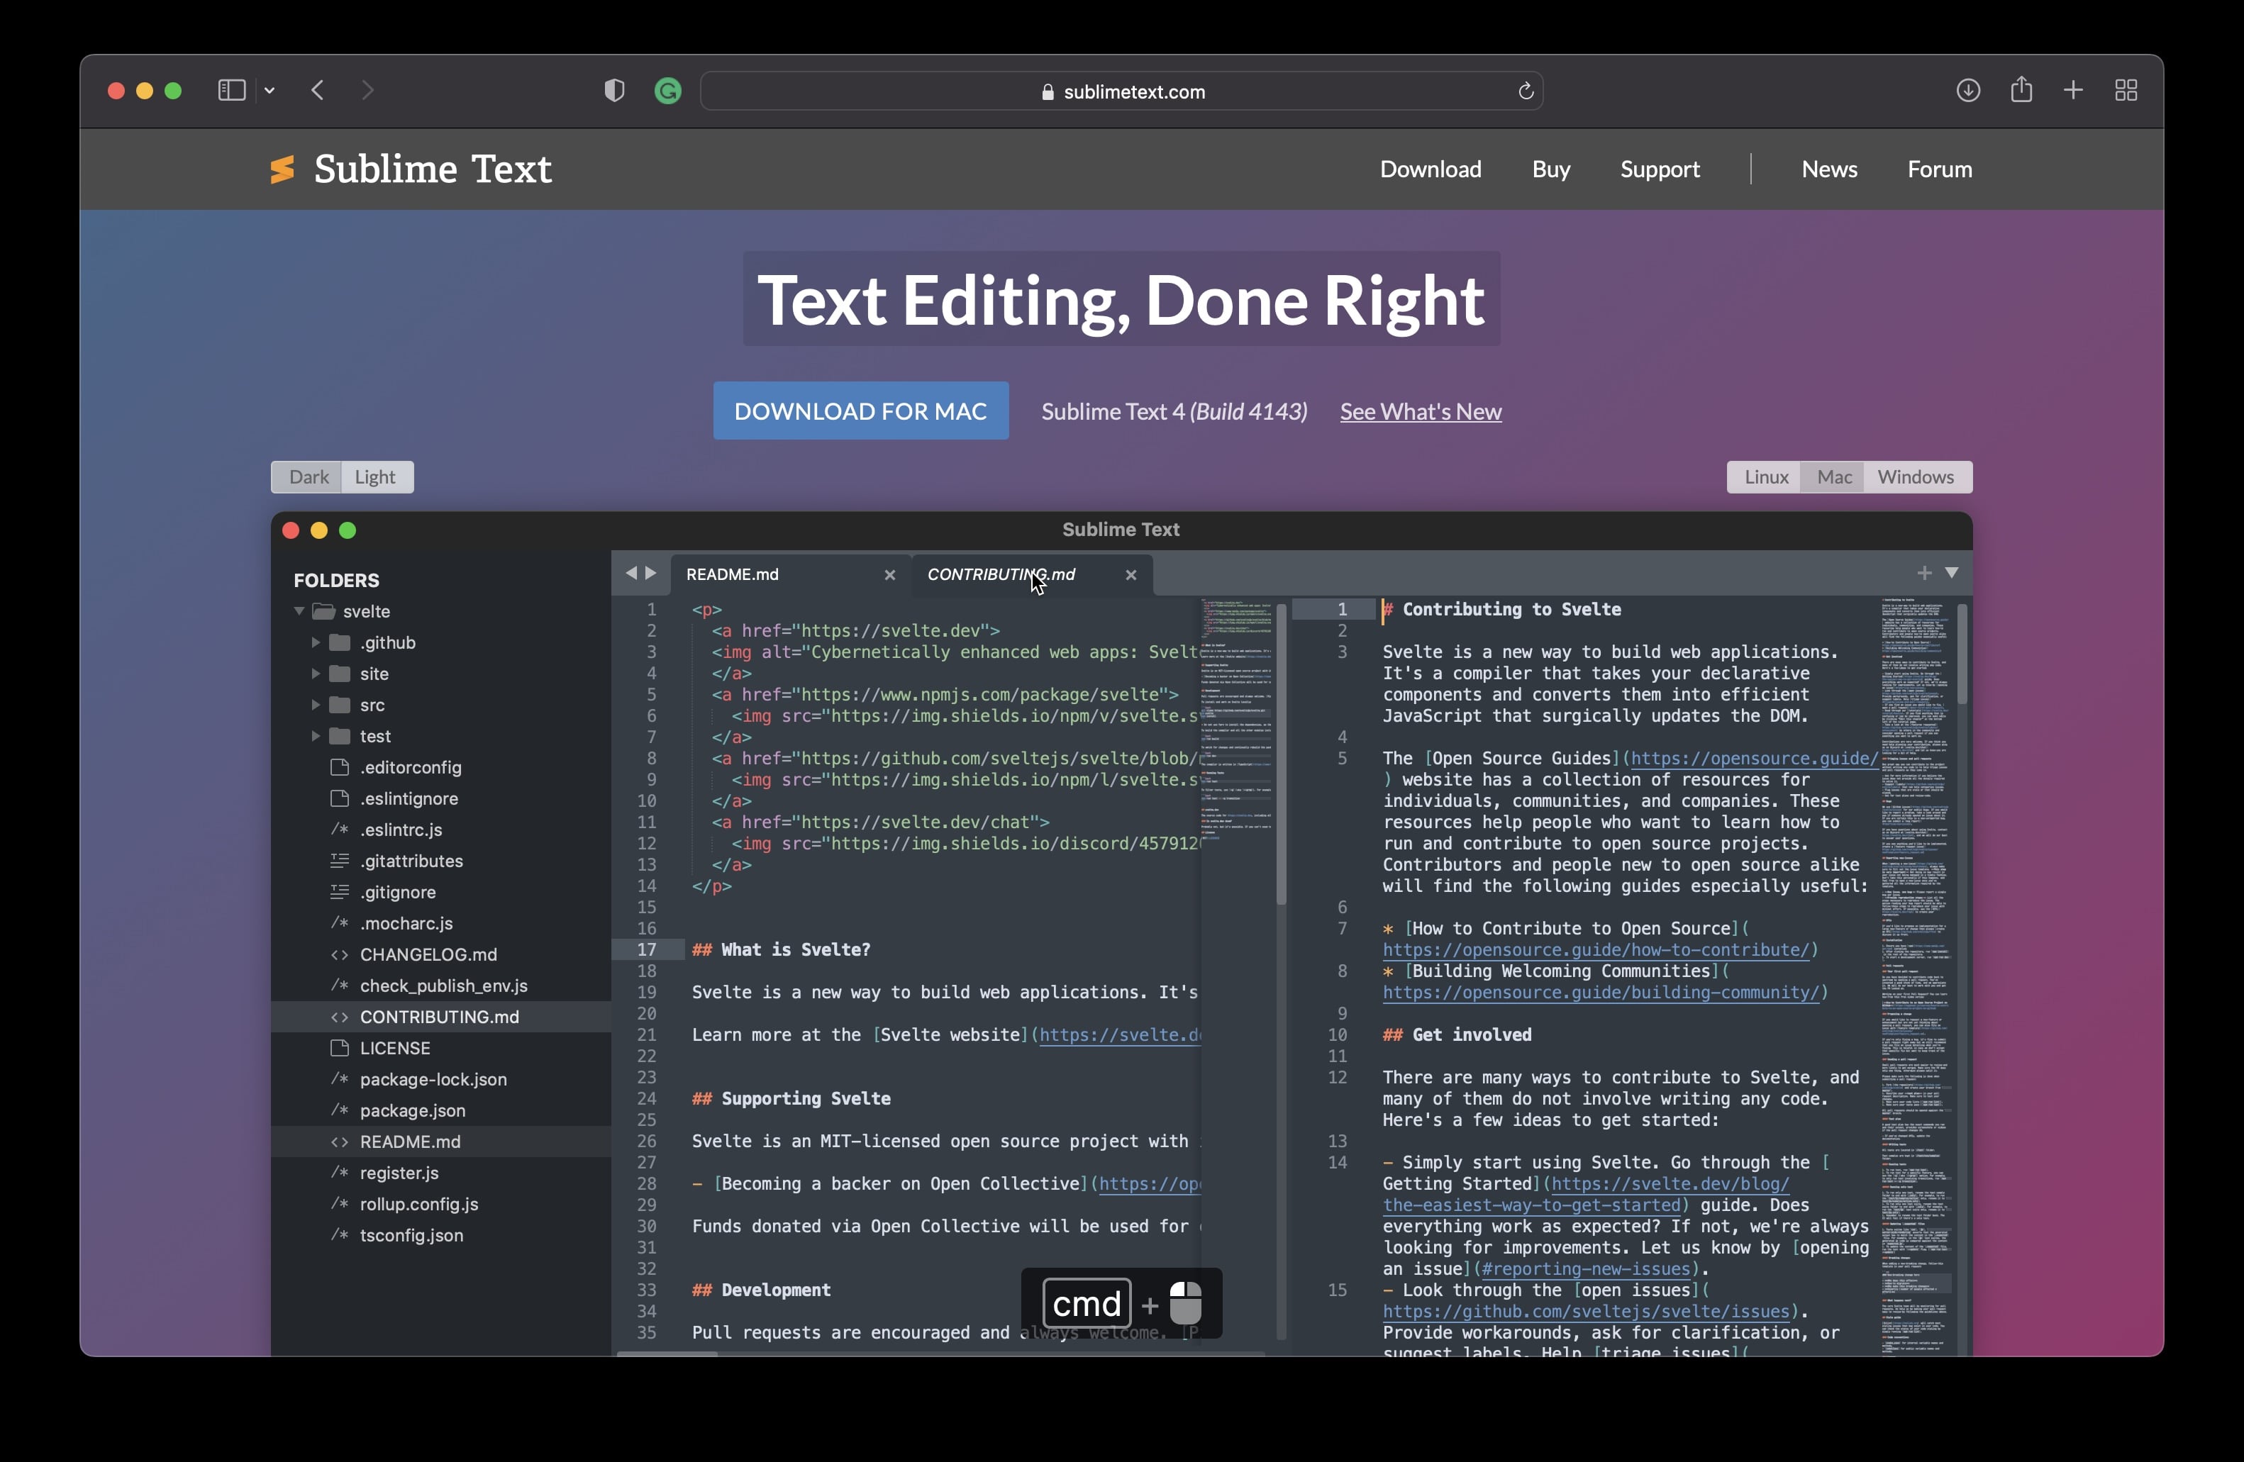Viewport: 2244px width, 1462px height.
Task: Click the previous tab arrow
Action: 631,573
